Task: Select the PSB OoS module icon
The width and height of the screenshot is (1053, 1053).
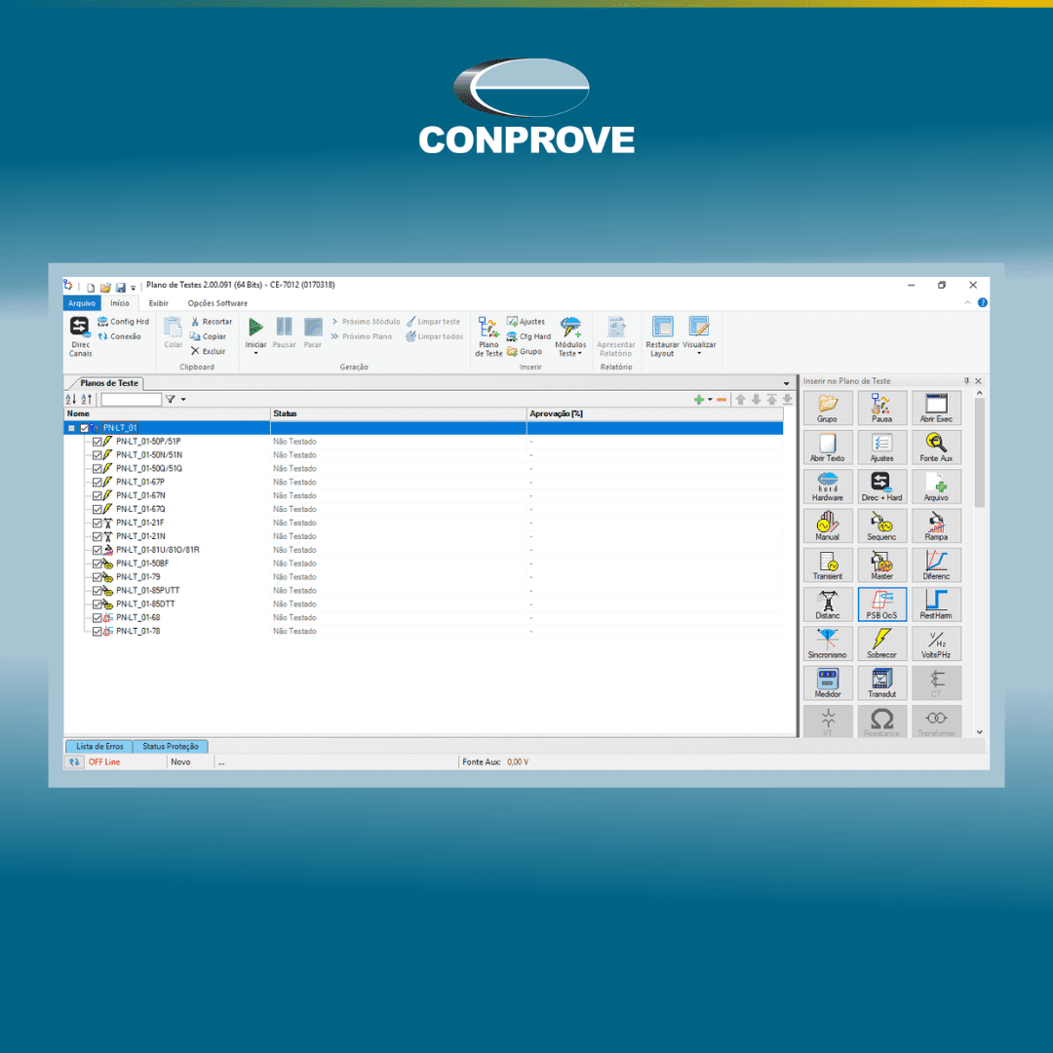Action: (x=881, y=604)
